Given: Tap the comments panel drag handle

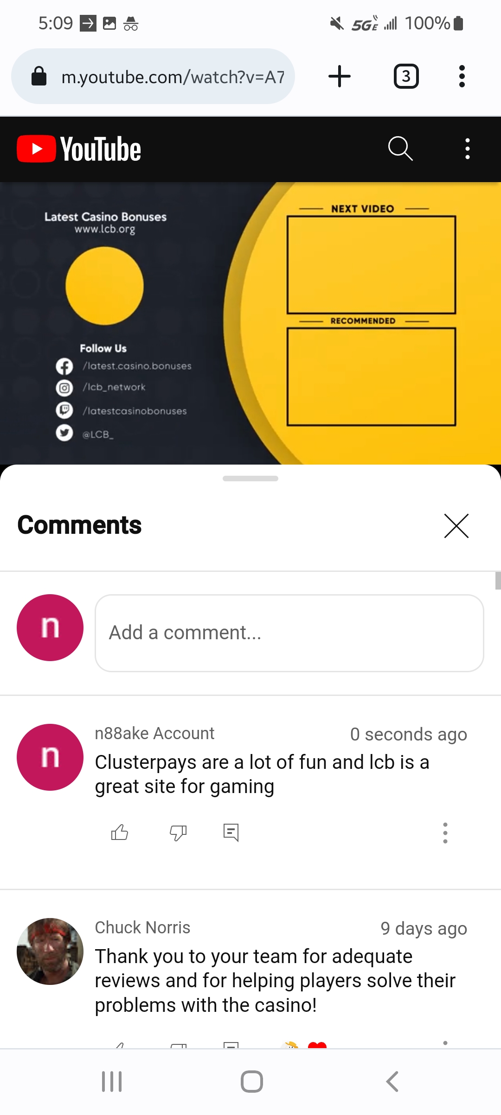Looking at the screenshot, I should [250, 479].
